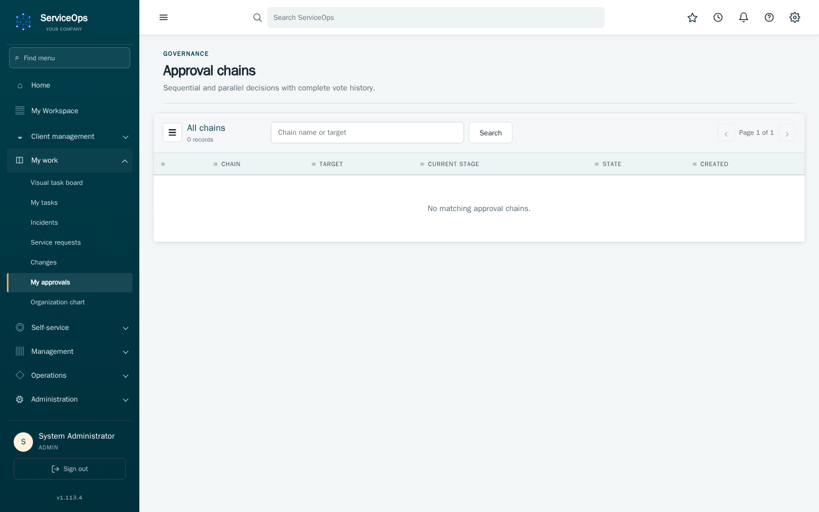Click the My Workspace icon
This screenshot has width=819, height=512.
pos(20,111)
